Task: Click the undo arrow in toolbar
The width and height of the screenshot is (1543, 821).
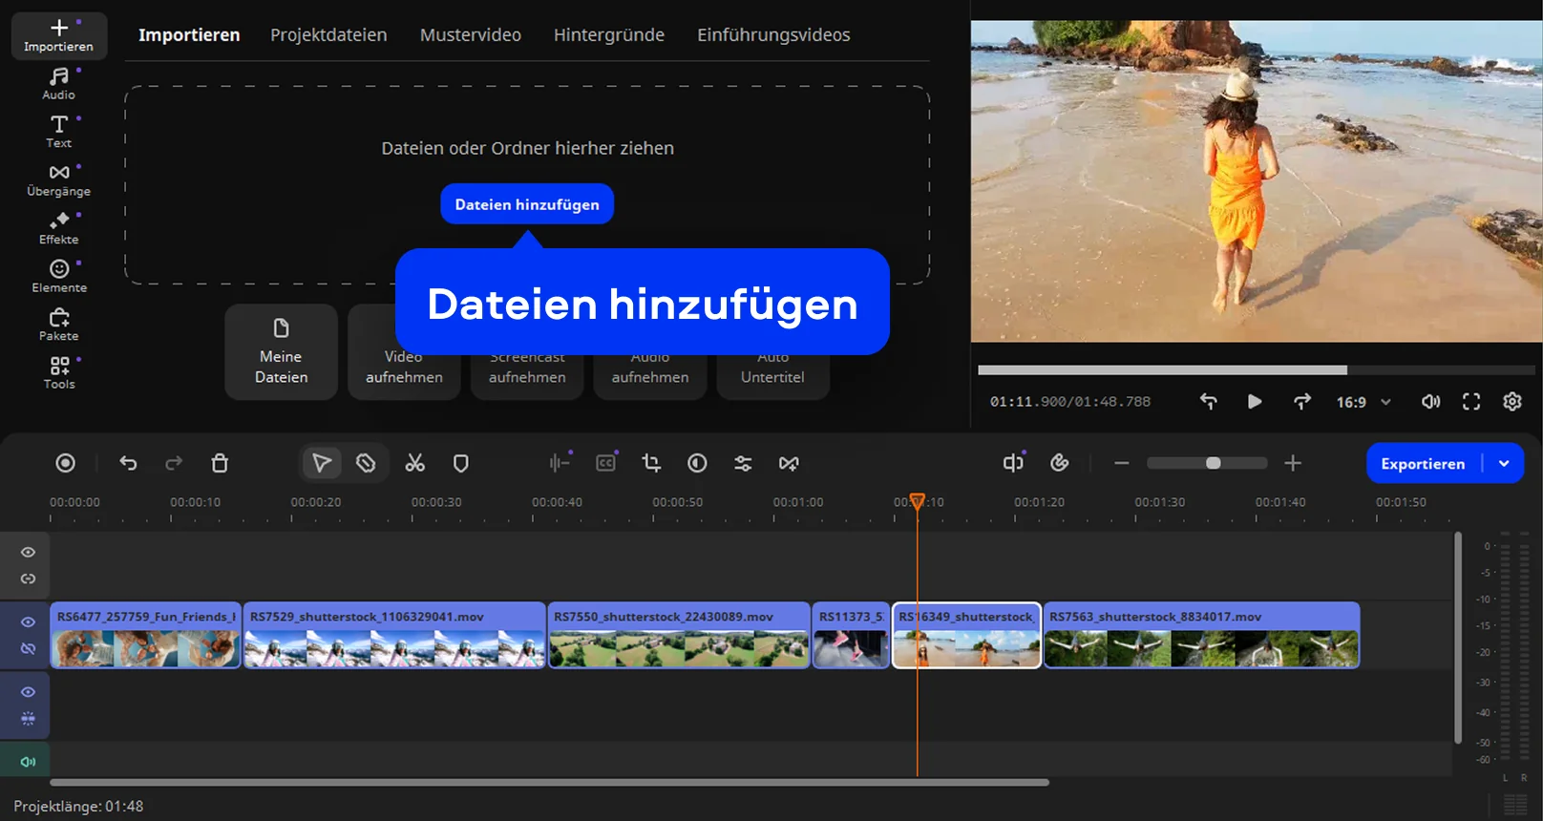Action: coord(128,463)
